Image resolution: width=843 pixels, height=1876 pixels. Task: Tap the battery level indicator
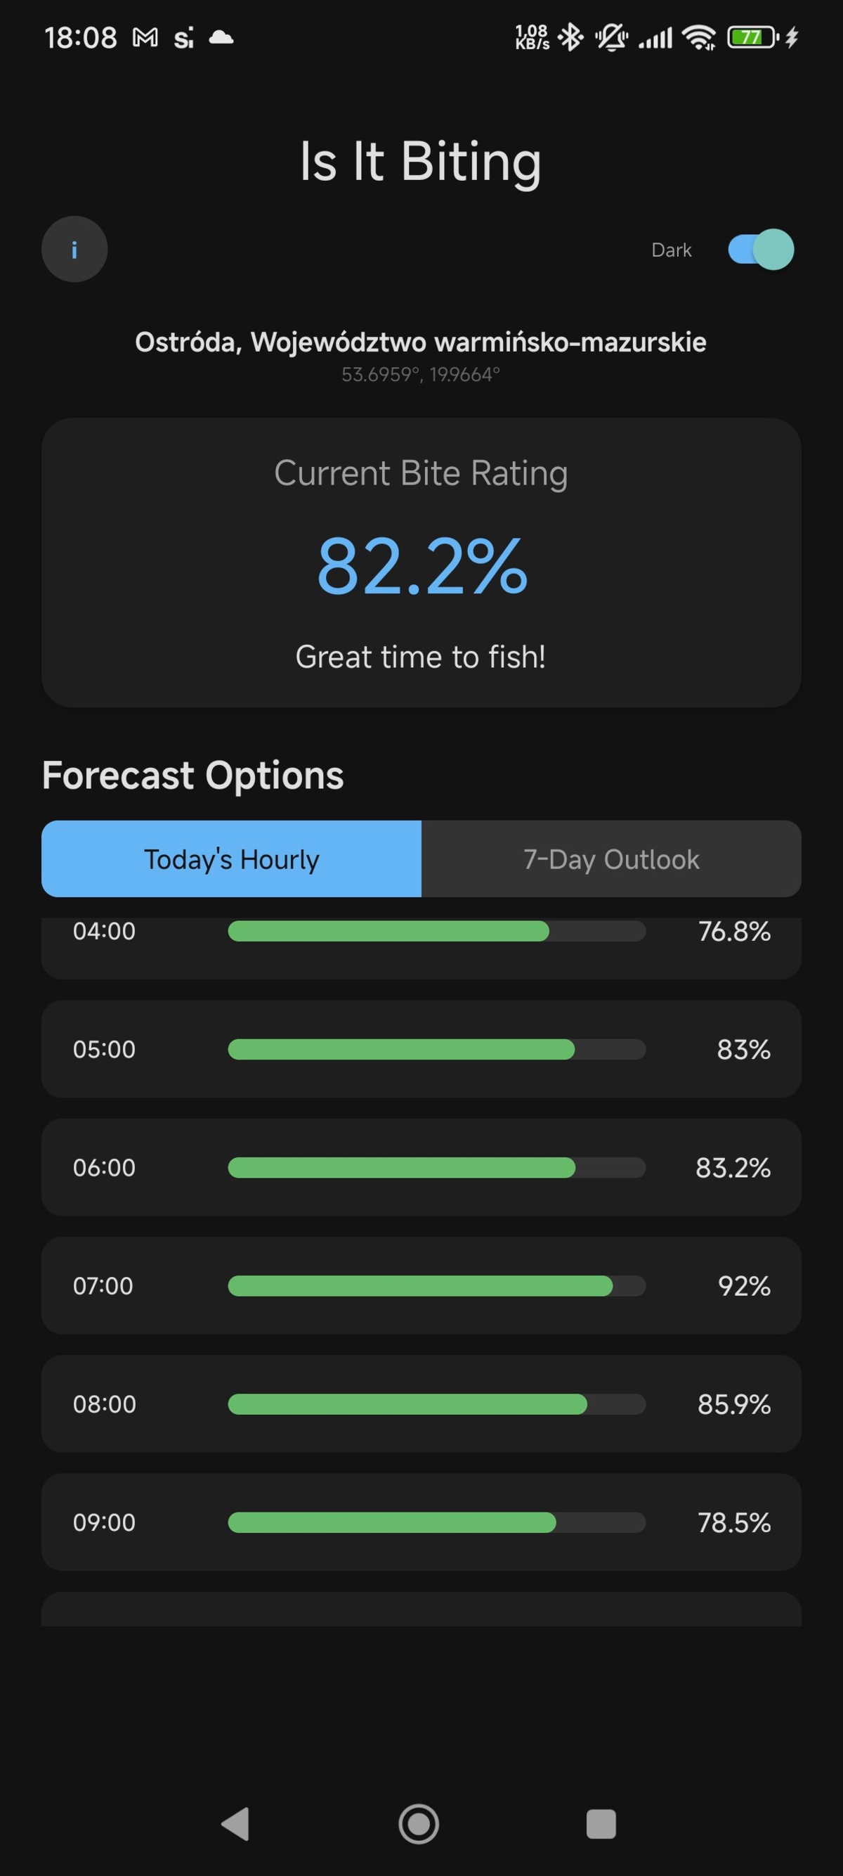pyautogui.click(x=753, y=37)
